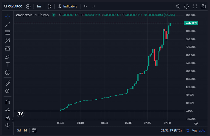Click the zoom in magnifier tool
Screen dimensions: 210x136
click(8, 91)
